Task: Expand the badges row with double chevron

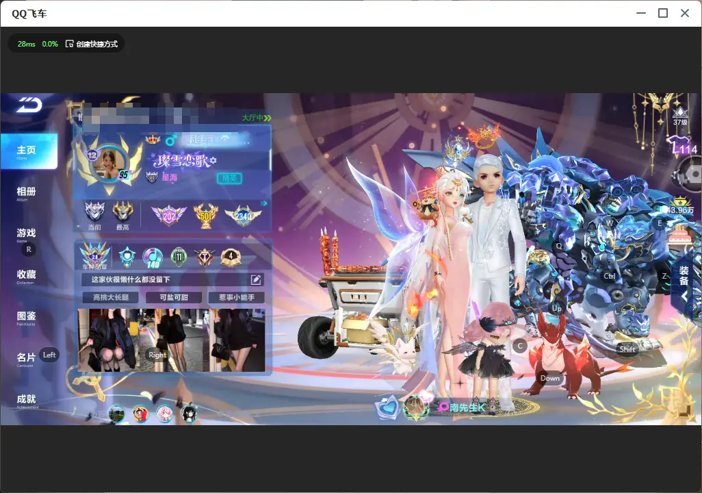Action: click(x=263, y=203)
